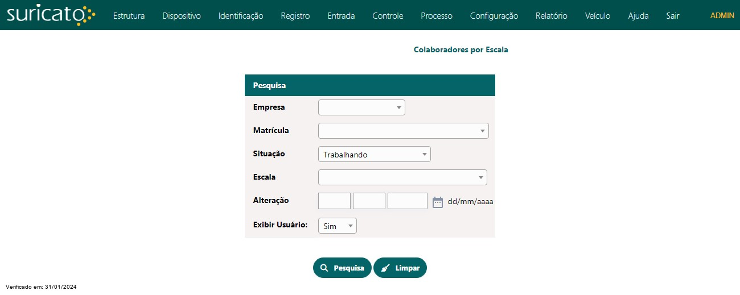The height and width of the screenshot is (295, 740).
Task: Expand the Situação dropdown showing Trabalhando
Action: [374, 154]
